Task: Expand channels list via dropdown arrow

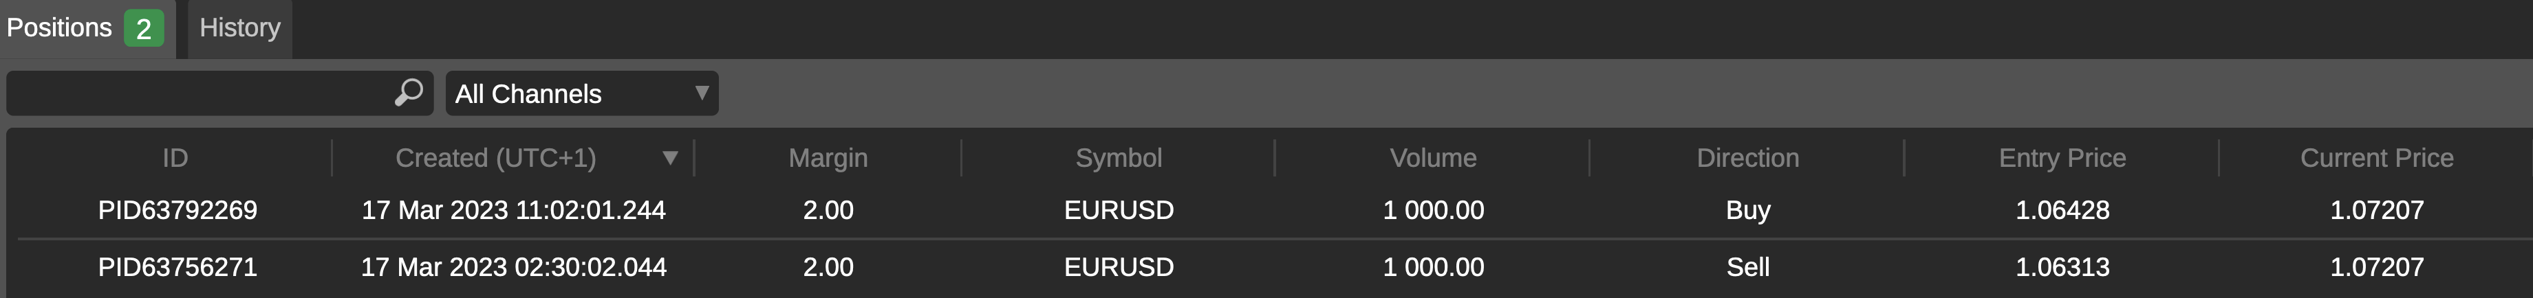Action: [702, 93]
